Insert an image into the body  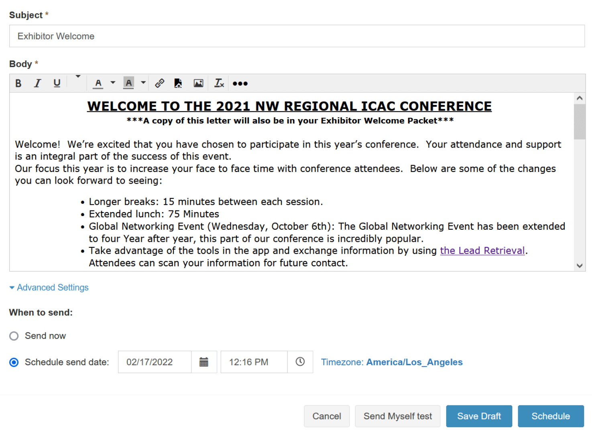[x=198, y=83]
